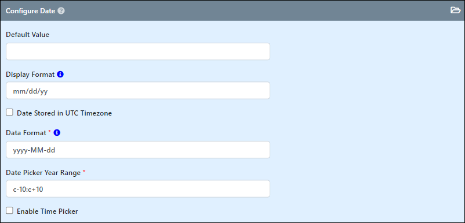
Task: Click red asterisk next to Data Format
Action: pyautogui.click(x=49, y=132)
